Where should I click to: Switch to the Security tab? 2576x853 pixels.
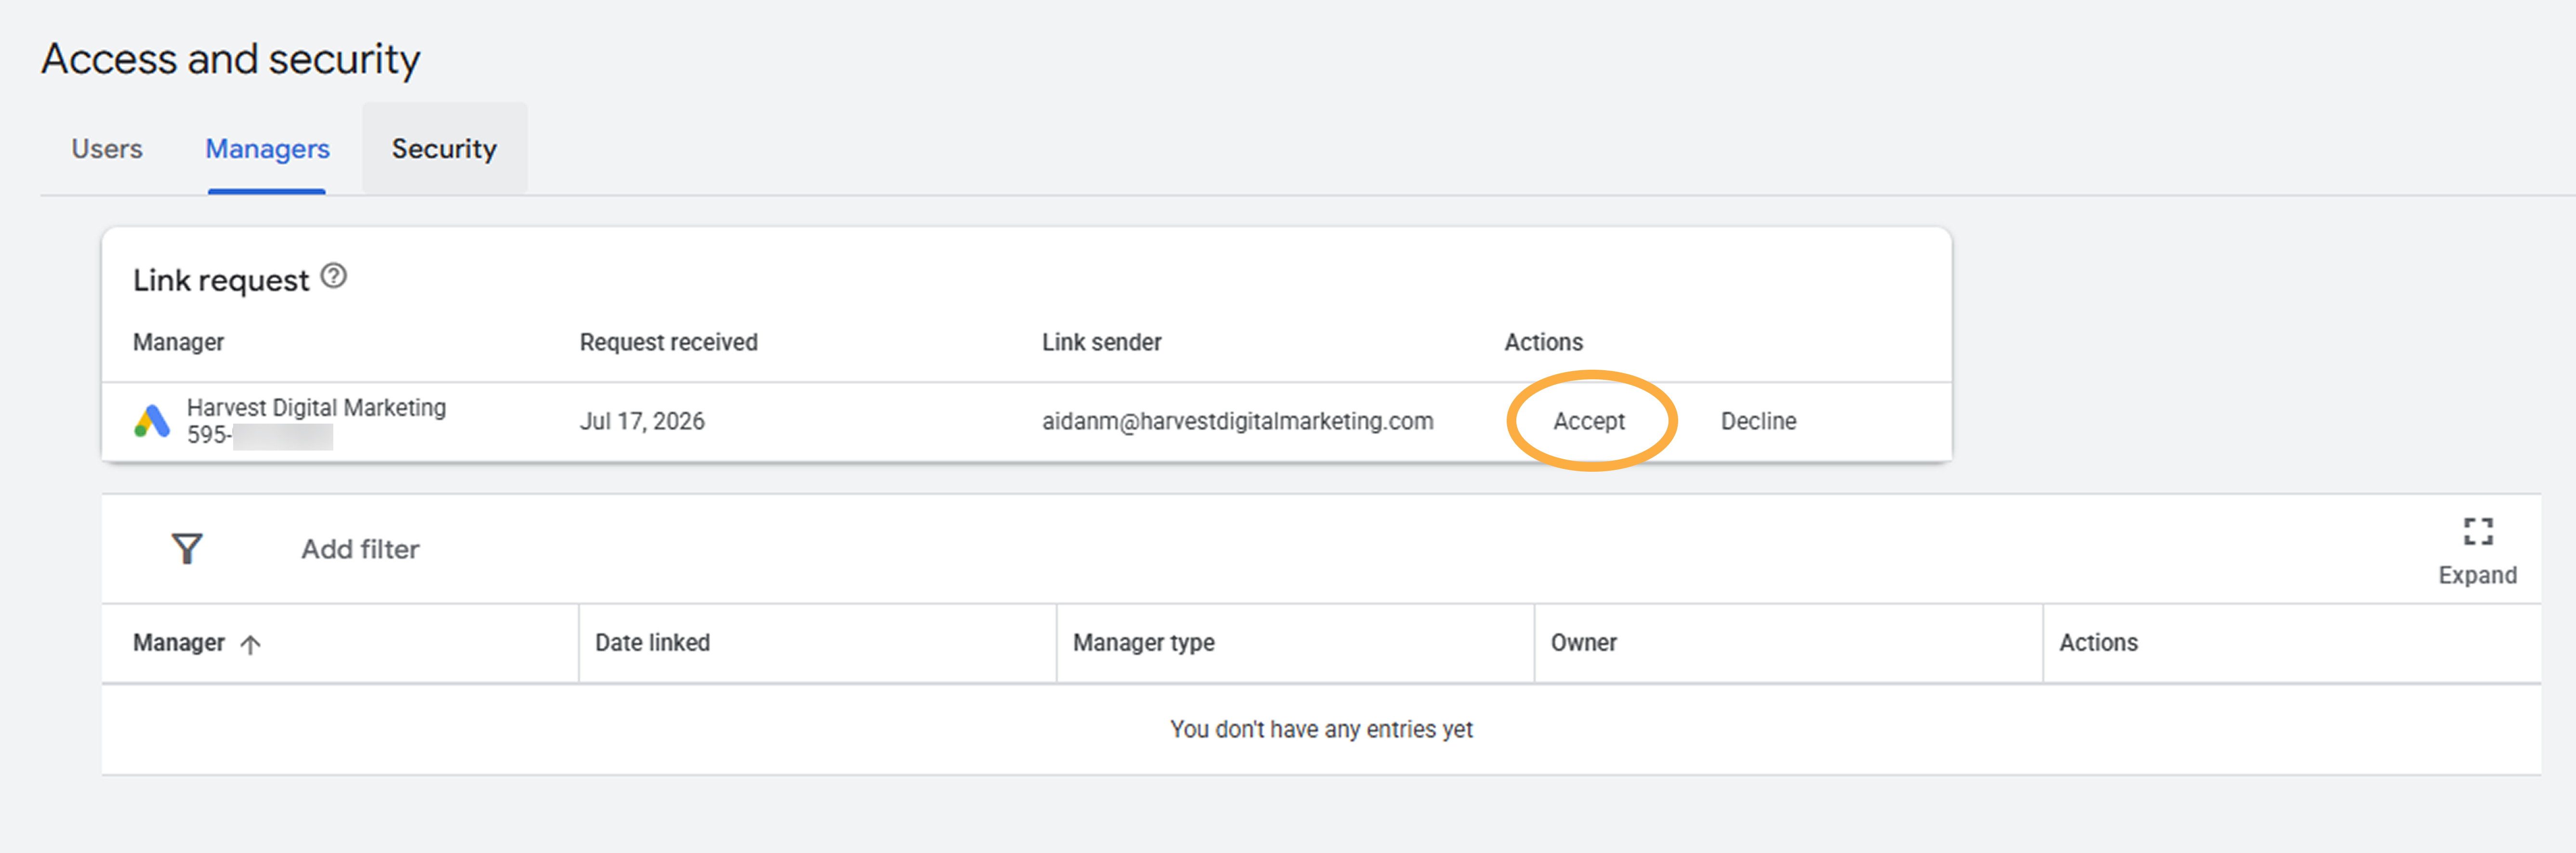point(444,149)
